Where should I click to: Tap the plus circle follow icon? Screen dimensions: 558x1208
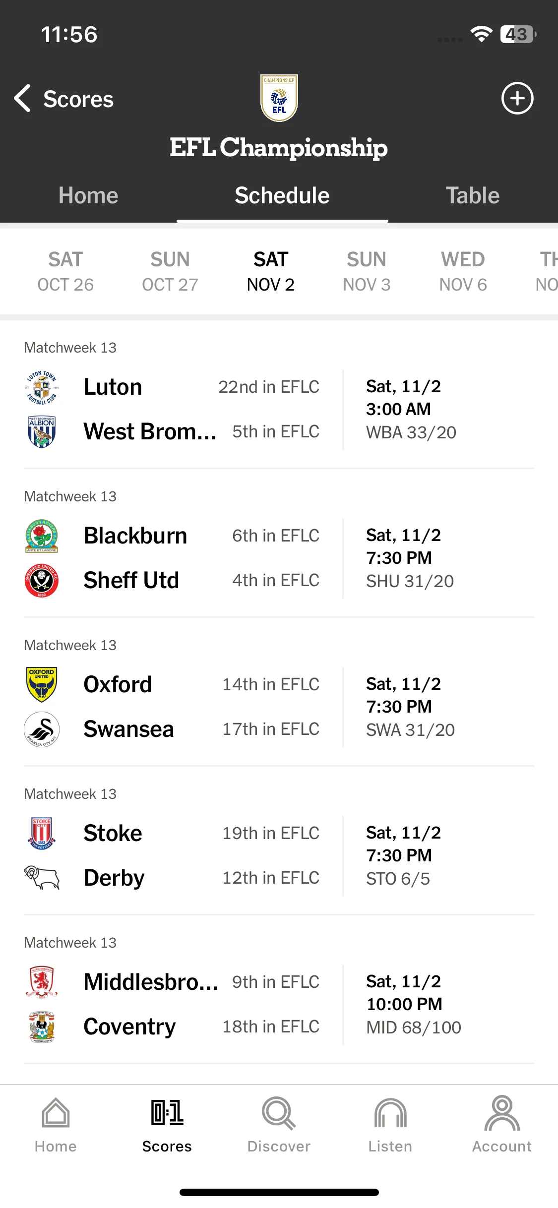[517, 98]
